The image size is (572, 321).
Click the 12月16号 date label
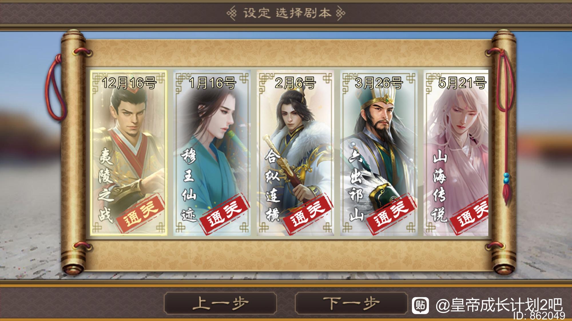tap(129, 83)
